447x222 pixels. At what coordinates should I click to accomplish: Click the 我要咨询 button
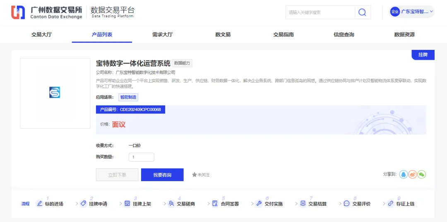pyautogui.click(x=162, y=175)
